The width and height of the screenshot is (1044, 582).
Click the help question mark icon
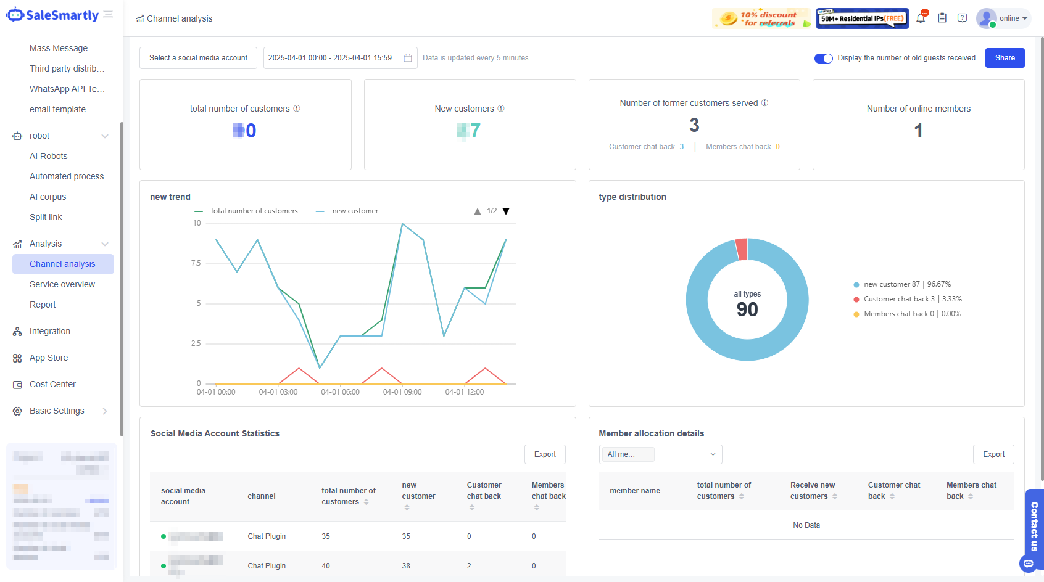coord(962,18)
